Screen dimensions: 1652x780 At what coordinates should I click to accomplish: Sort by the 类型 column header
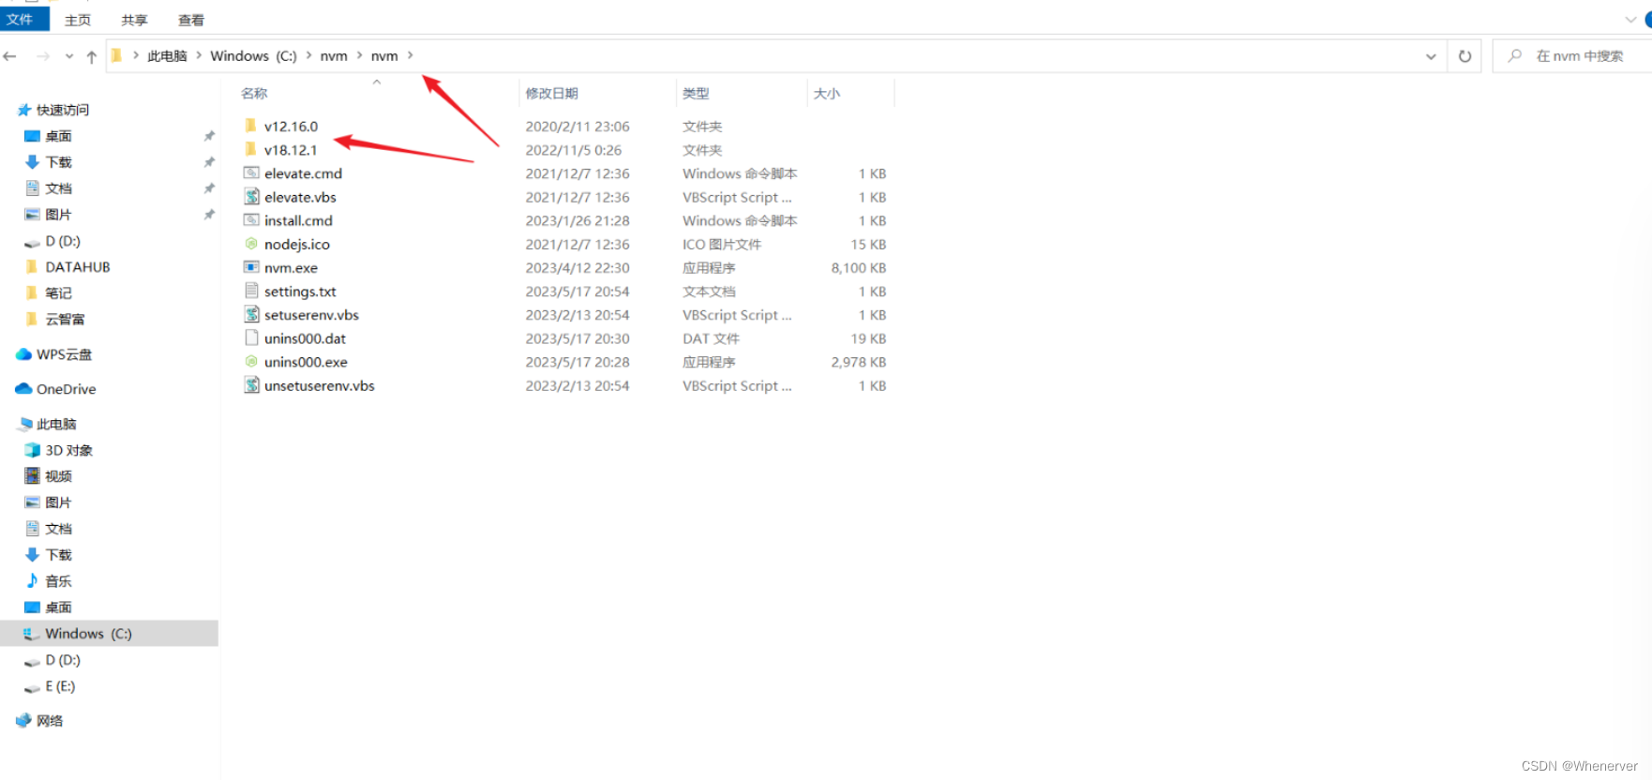[696, 93]
